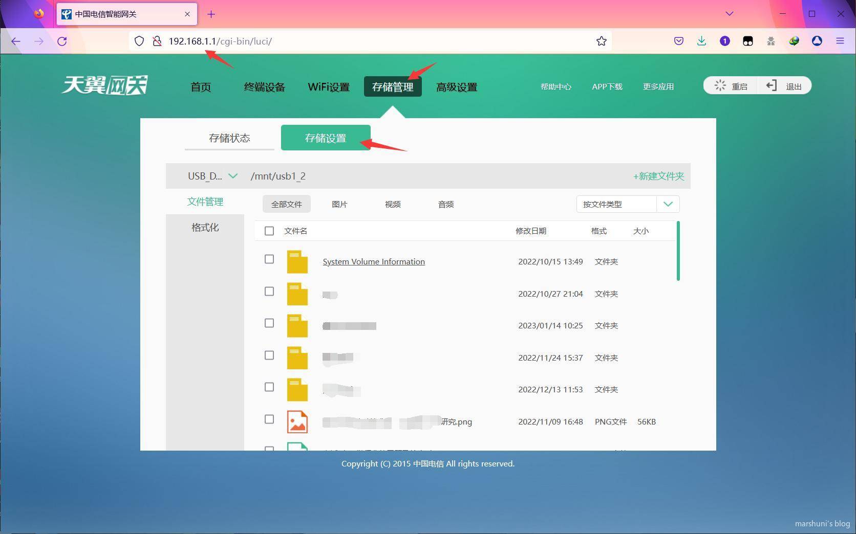This screenshot has width=856, height=534.
Task: Click the reload page icon
Action: click(62, 41)
